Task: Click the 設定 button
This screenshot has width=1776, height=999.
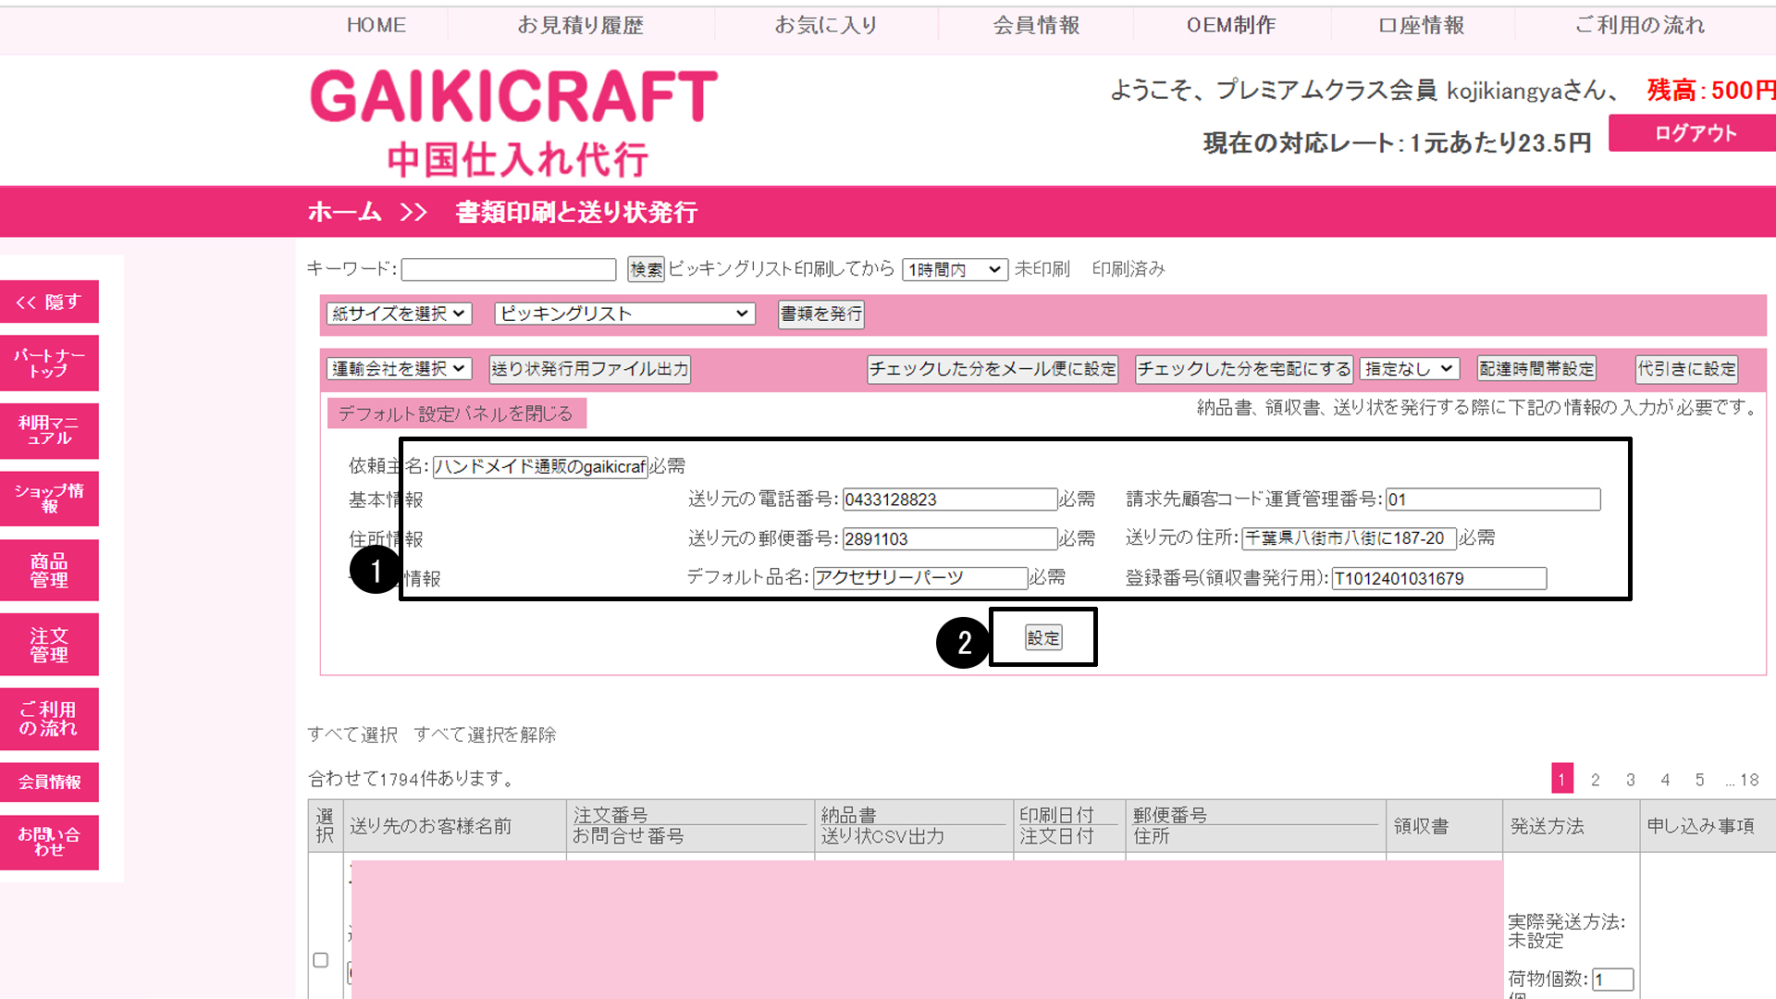Action: tap(1043, 637)
